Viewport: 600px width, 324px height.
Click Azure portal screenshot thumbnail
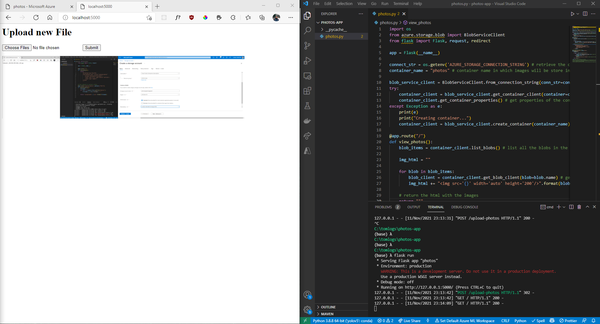[181, 87]
